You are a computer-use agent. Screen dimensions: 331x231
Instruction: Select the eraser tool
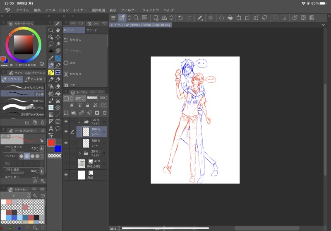pyautogui.click(x=58, y=87)
